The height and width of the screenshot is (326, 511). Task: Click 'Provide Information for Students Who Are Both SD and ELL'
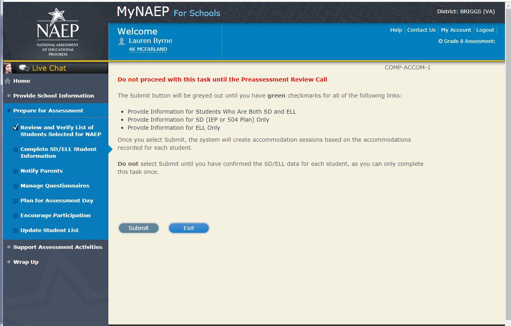pos(212,112)
